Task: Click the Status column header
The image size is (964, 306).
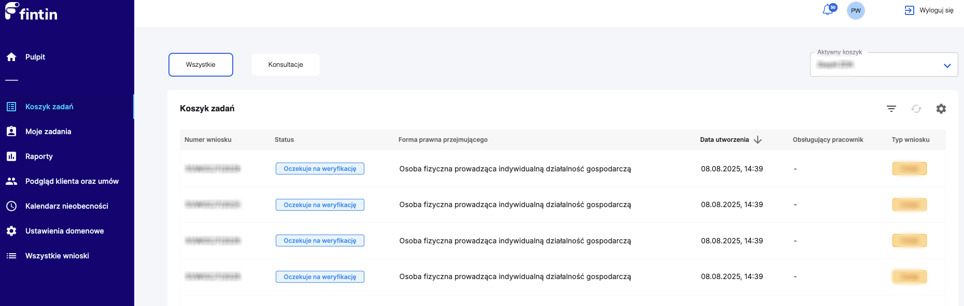Action: pyautogui.click(x=284, y=140)
